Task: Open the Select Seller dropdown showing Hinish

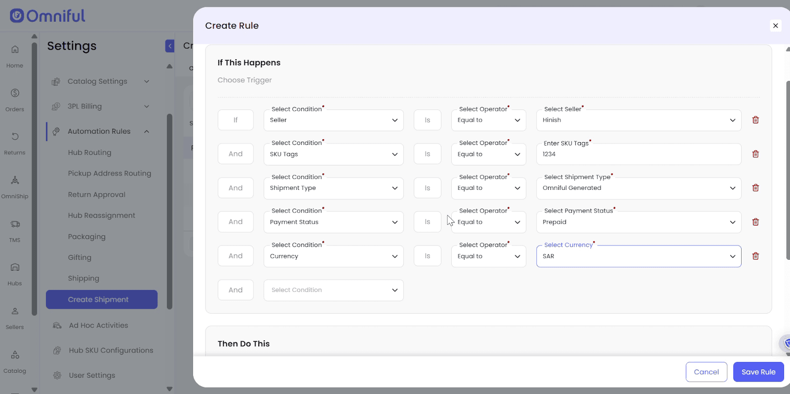Action: click(638, 120)
